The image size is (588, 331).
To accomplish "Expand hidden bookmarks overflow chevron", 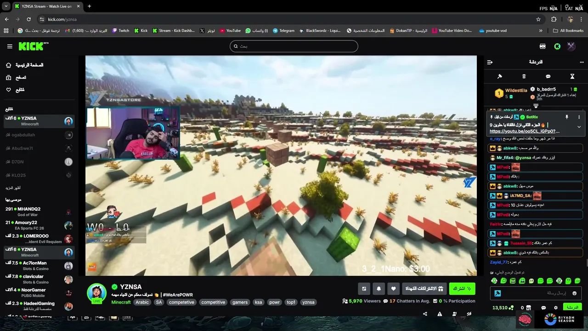I will [541, 31].
